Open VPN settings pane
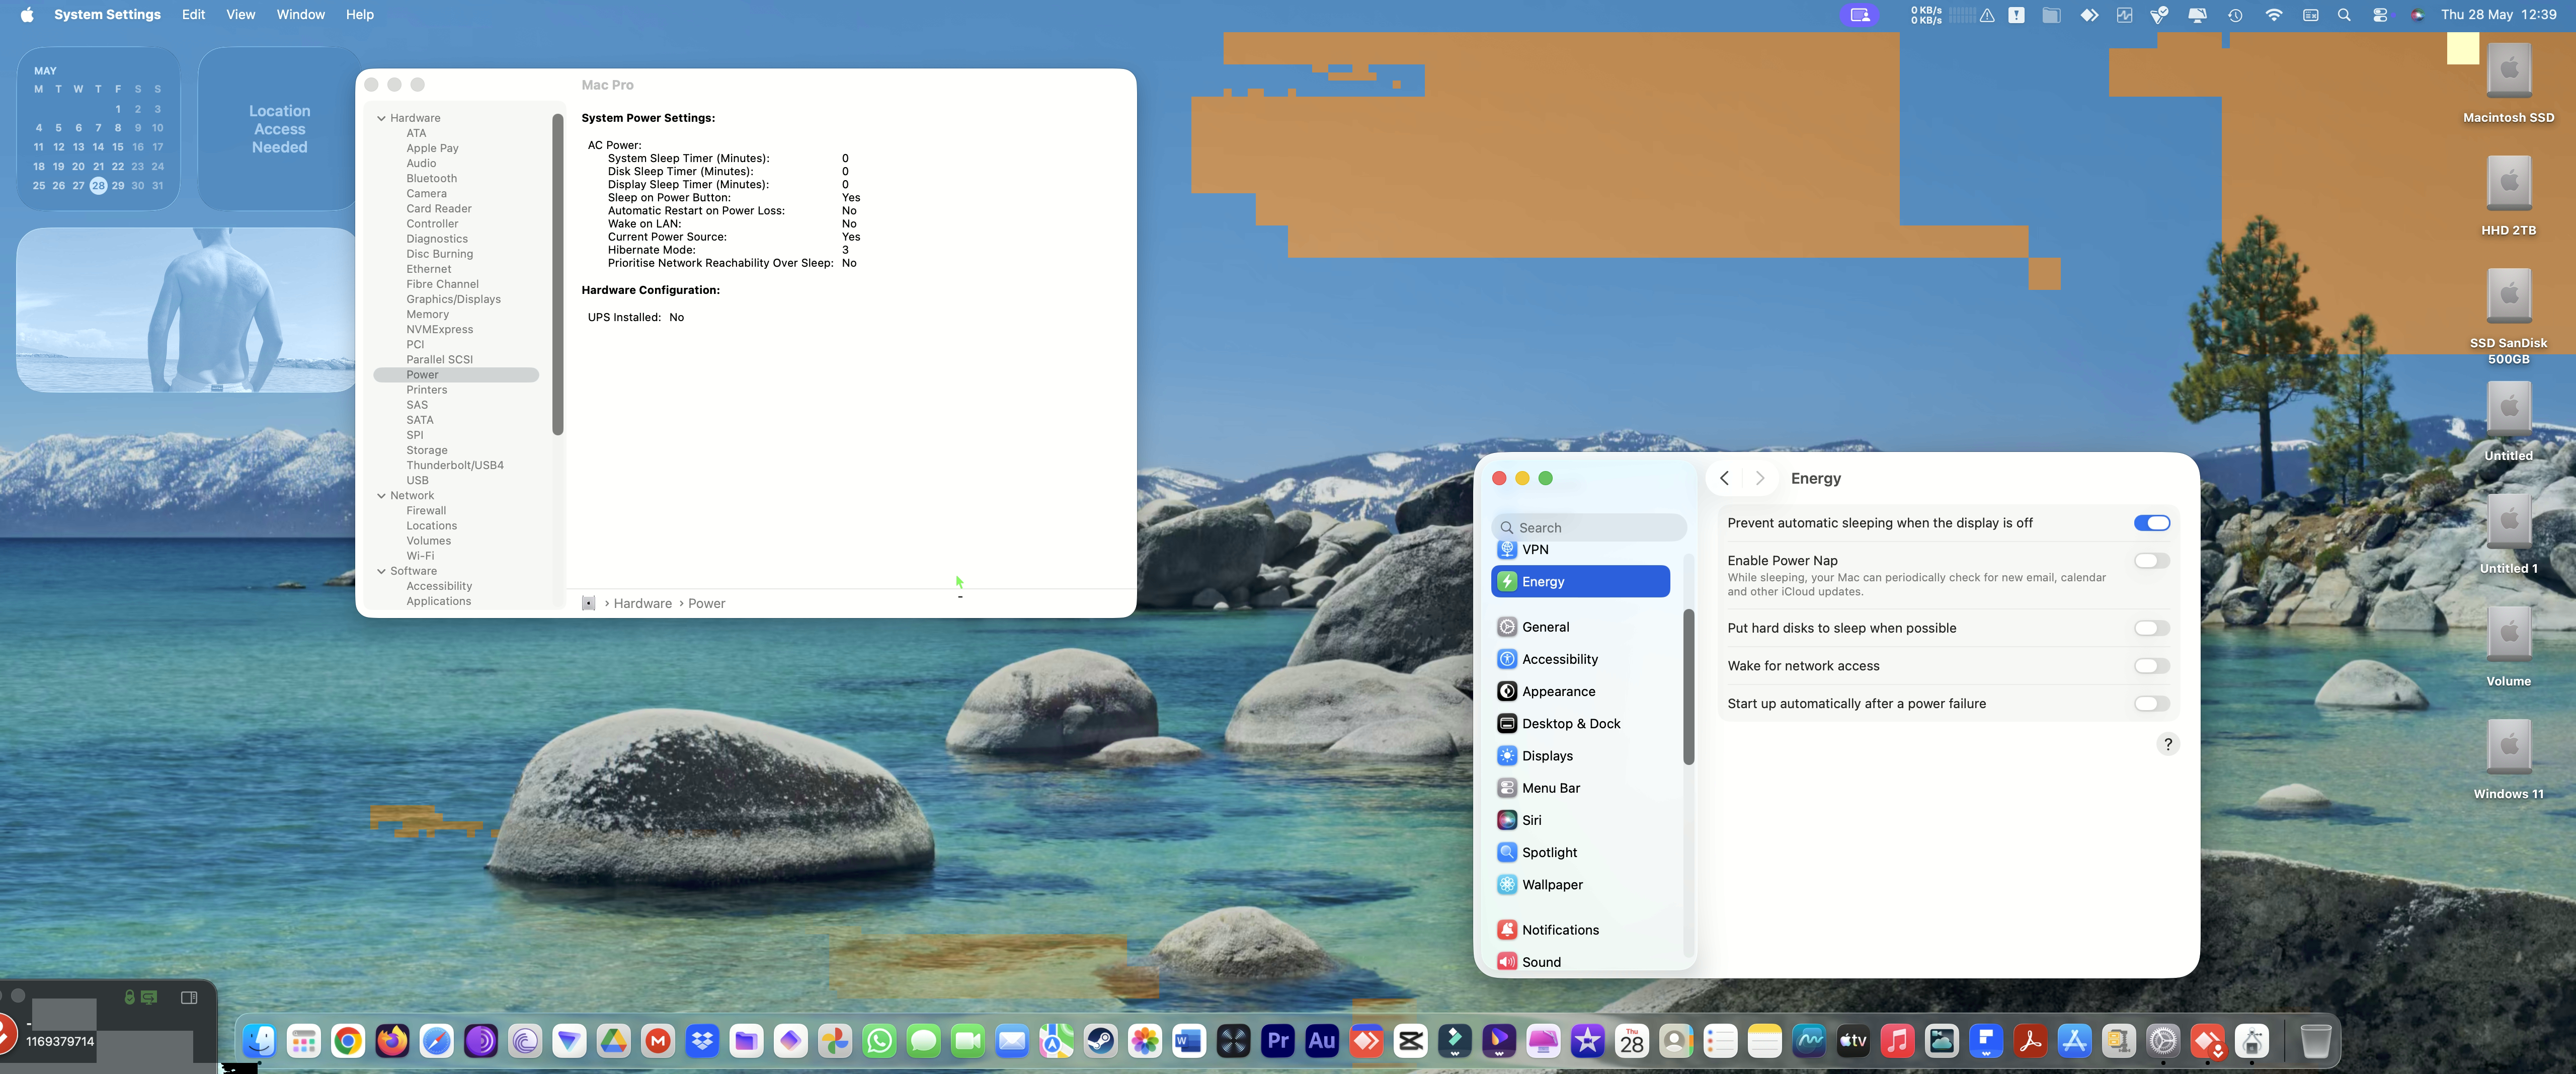Viewport: 2576px width, 1074px height. click(x=1580, y=550)
